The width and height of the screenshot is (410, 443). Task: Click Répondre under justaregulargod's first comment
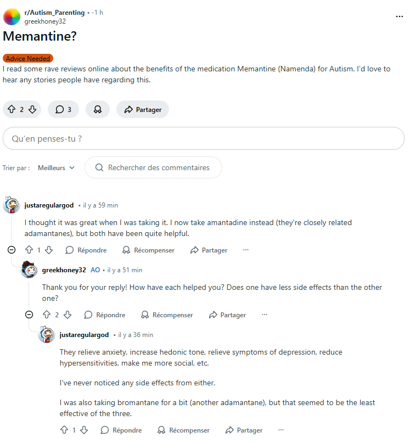(x=86, y=250)
